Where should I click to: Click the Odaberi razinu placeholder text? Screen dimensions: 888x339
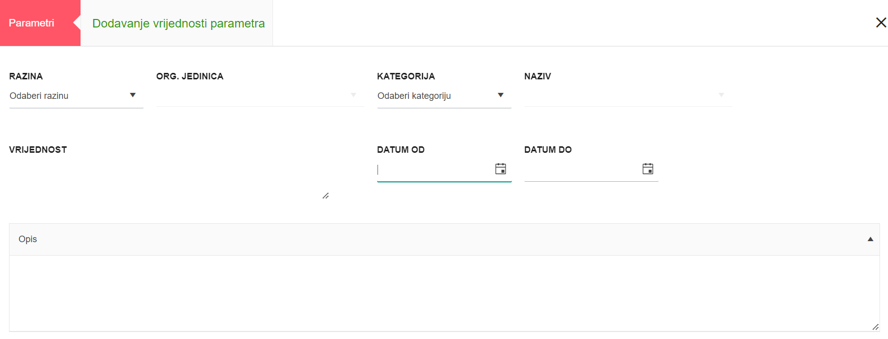coord(39,96)
